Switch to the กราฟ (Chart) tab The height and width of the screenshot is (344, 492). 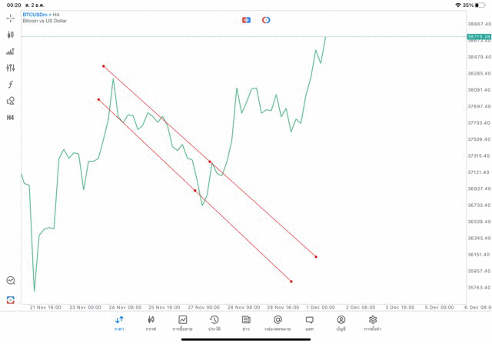[151, 322]
